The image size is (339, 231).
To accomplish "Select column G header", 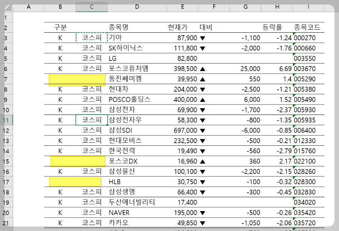I will tap(245, 7).
